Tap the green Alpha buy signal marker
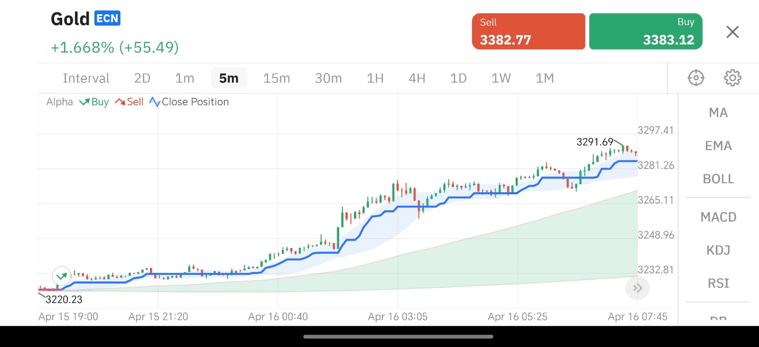This screenshot has width=759, height=347. click(x=62, y=276)
